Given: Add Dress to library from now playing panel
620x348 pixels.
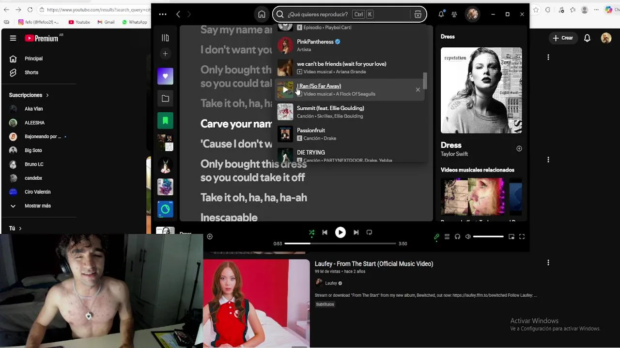Looking at the screenshot, I should [x=519, y=149].
